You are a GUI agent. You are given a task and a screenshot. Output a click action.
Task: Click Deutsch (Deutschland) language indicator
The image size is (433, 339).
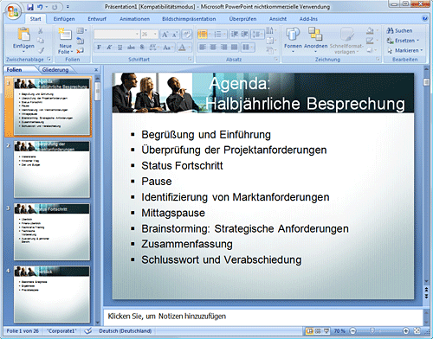126,331
